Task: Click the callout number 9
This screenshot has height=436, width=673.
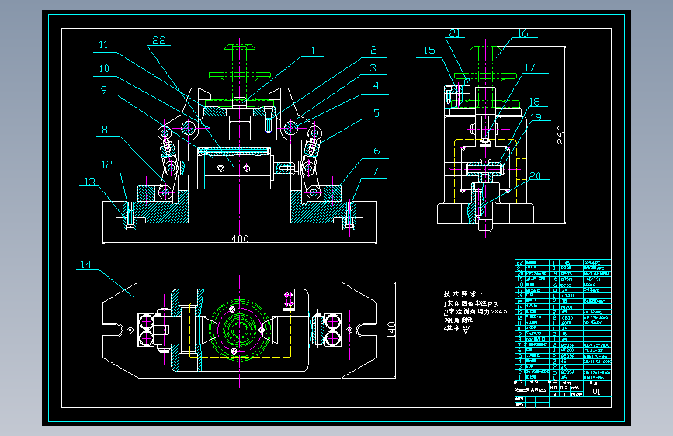Action: (x=104, y=90)
